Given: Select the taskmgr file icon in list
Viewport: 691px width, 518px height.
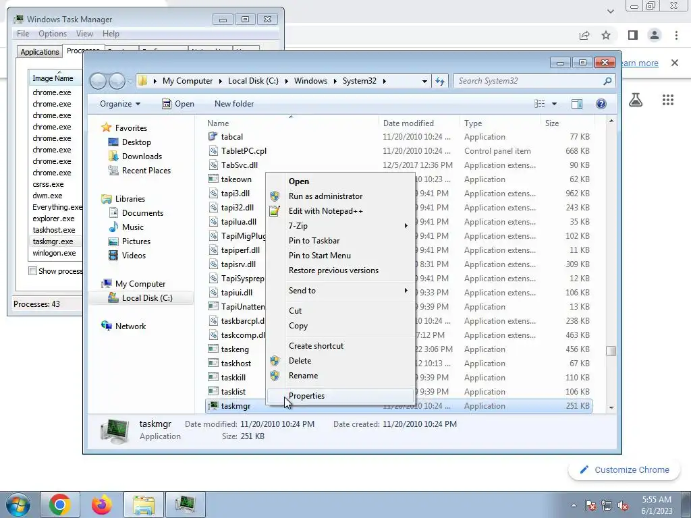Looking at the screenshot, I should point(213,405).
